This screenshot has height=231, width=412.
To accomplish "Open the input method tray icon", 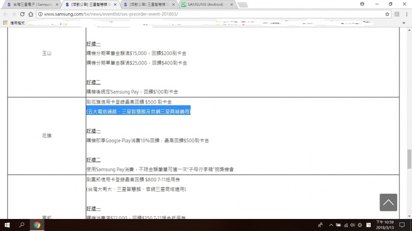I will 369,225.
